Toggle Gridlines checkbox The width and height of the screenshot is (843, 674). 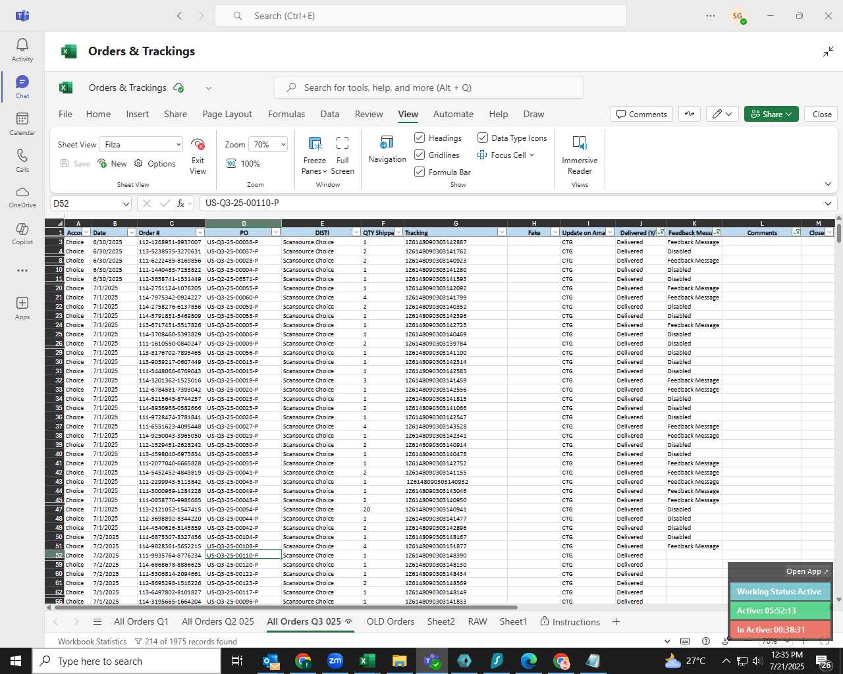(420, 155)
